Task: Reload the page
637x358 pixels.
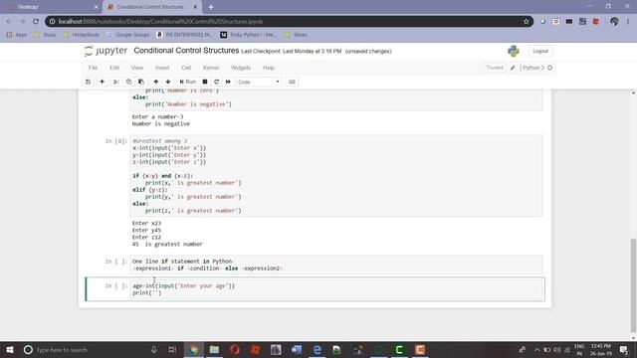Action: [x=36, y=22]
